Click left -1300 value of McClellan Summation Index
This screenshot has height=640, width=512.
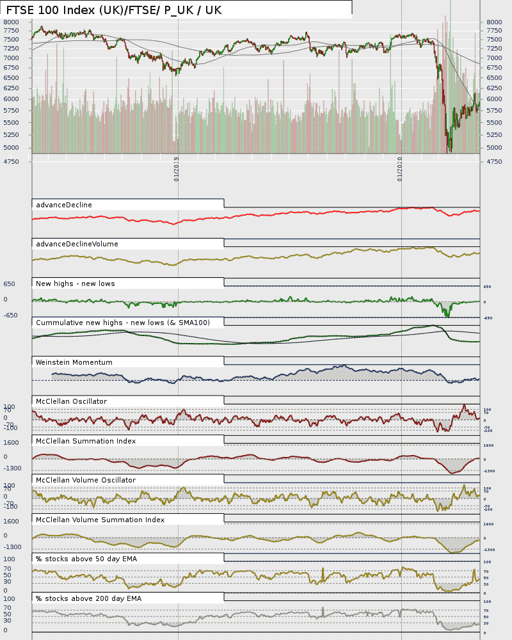click(12, 468)
